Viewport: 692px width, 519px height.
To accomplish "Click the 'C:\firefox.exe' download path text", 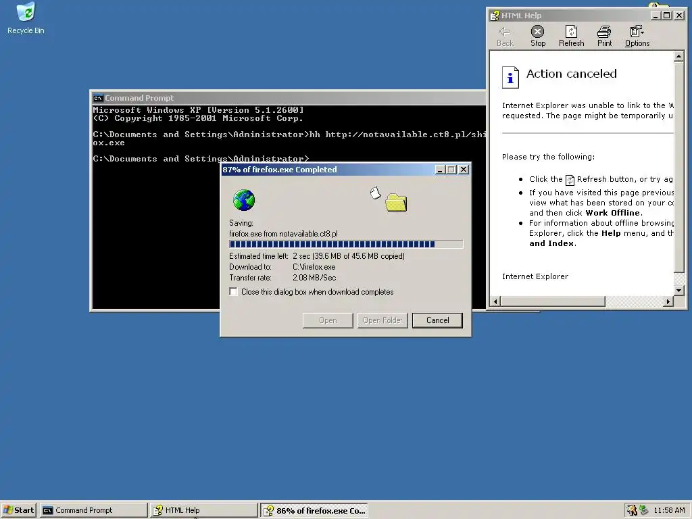I will 314,267.
